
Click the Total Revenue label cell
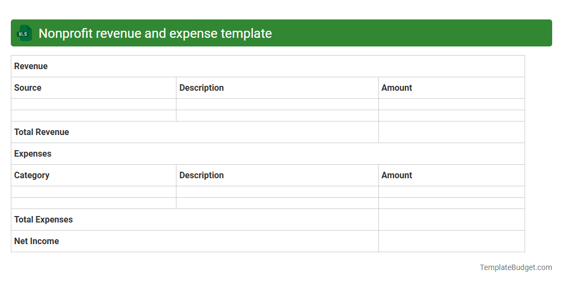[194, 132]
